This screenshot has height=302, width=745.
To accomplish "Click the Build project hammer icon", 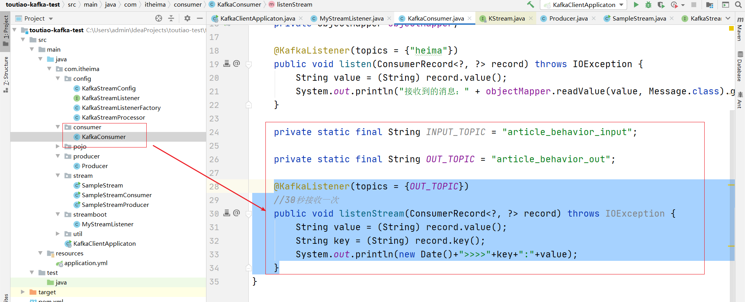I will 530,5.
